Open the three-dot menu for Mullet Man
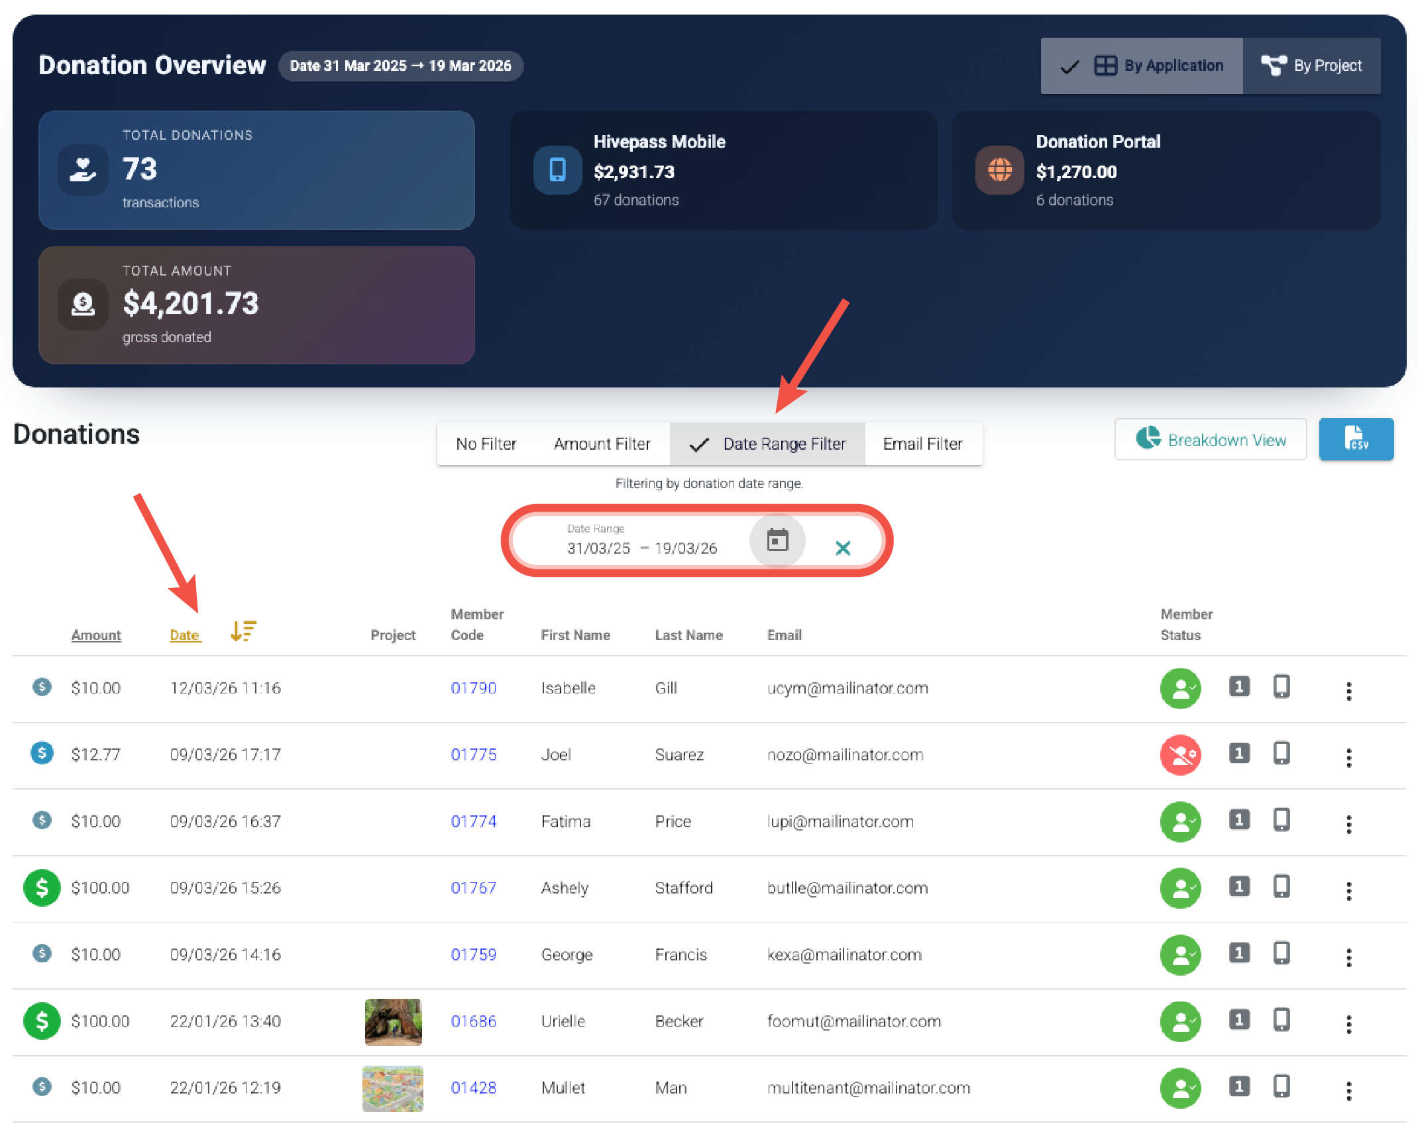The image size is (1418, 1124). pos(1348,1090)
